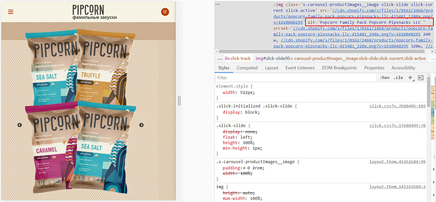Viewport: 436px width, 202px height.
Task: Select the img#slick-slide00 breadcrumb
Action: pos(341,58)
